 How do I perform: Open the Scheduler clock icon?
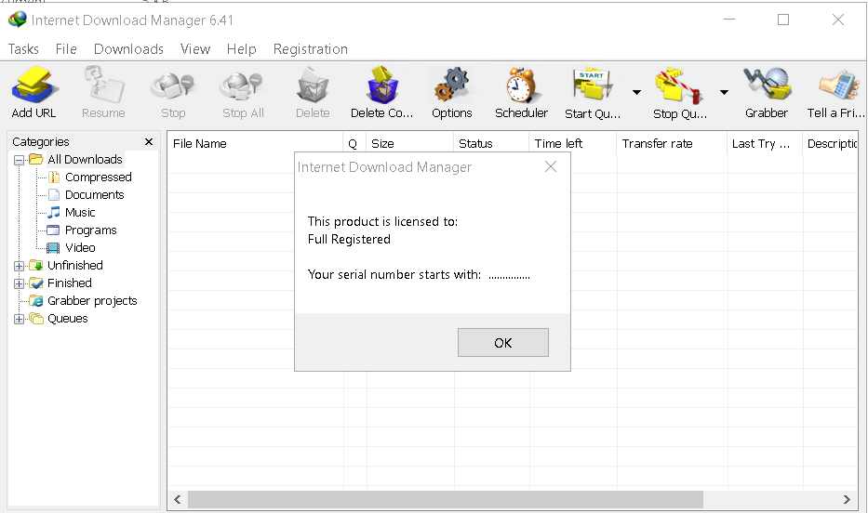pyautogui.click(x=521, y=85)
